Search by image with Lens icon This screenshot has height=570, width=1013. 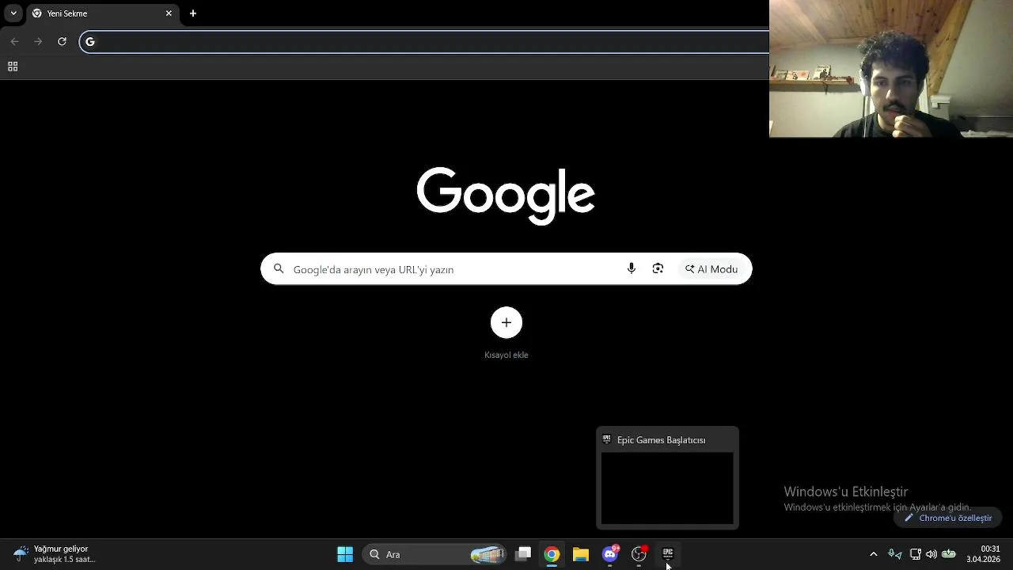658,269
